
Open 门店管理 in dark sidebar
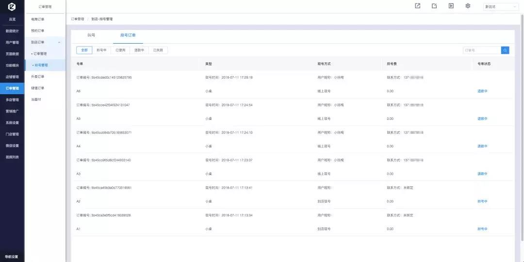tap(12, 134)
